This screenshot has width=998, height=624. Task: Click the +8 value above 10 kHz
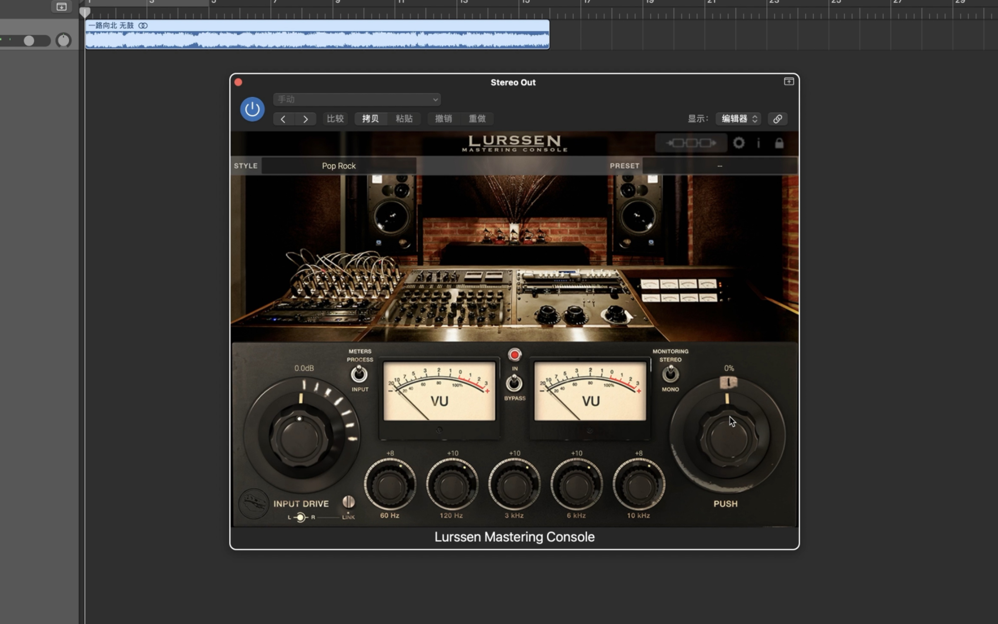pyautogui.click(x=639, y=453)
